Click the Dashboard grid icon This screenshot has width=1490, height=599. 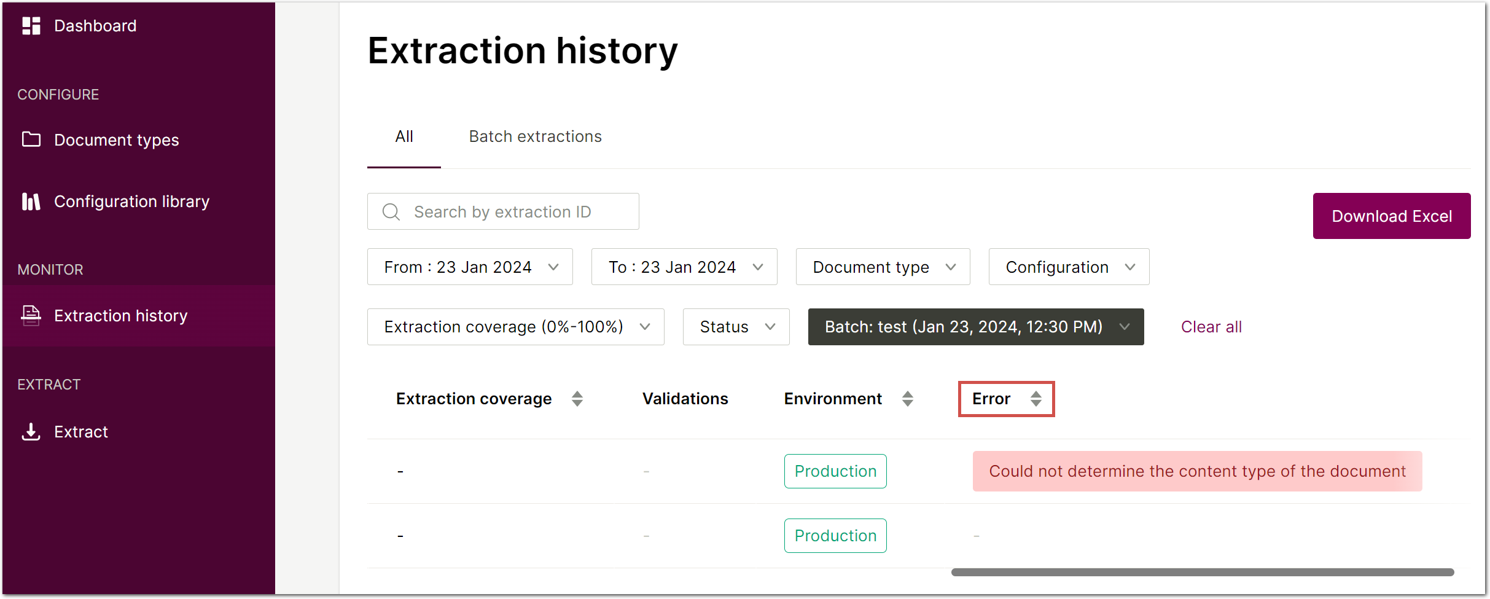[x=31, y=26]
